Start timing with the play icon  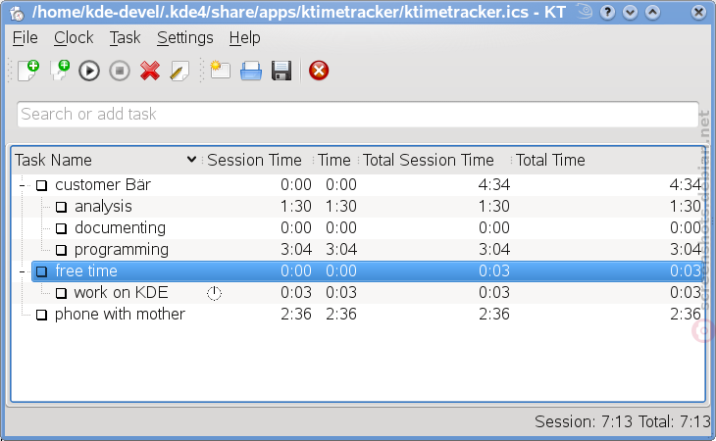coord(89,72)
